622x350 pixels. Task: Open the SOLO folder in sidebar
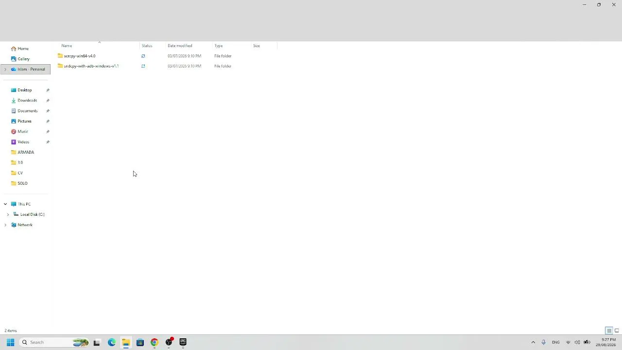pyautogui.click(x=22, y=183)
